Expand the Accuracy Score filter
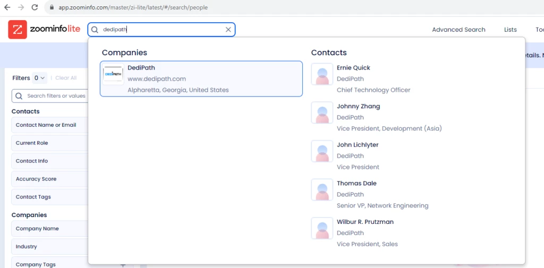This screenshot has width=544, height=268. 49,179
